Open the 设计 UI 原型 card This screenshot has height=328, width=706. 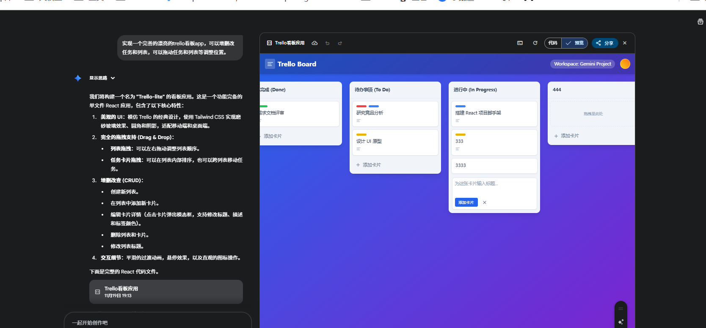(395, 142)
